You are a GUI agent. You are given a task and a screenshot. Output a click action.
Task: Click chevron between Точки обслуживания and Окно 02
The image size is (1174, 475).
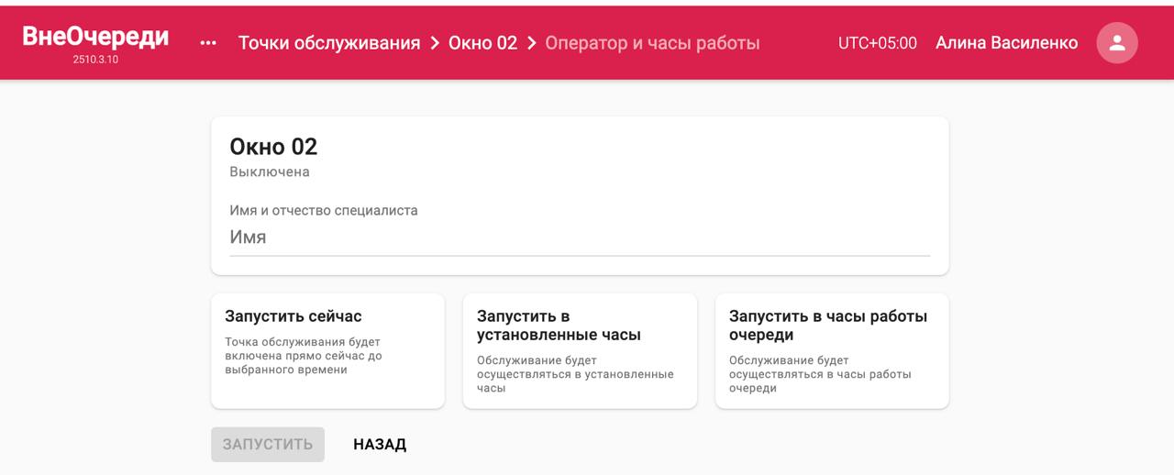click(435, 43)
